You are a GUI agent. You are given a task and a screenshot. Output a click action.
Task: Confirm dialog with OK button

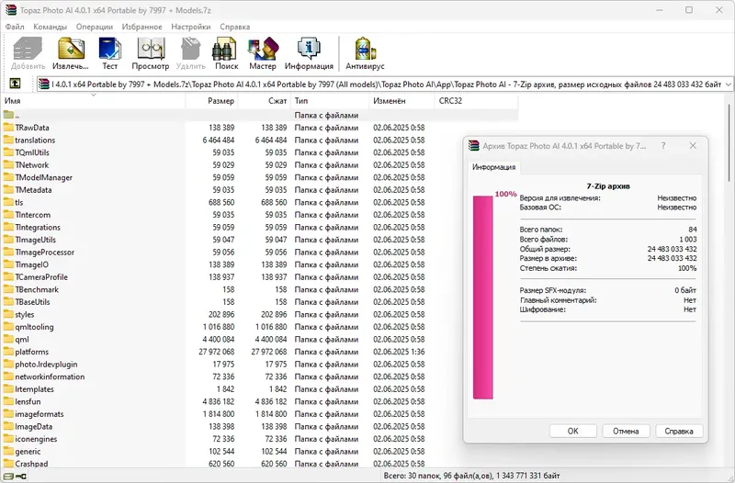tap(572, 431)
